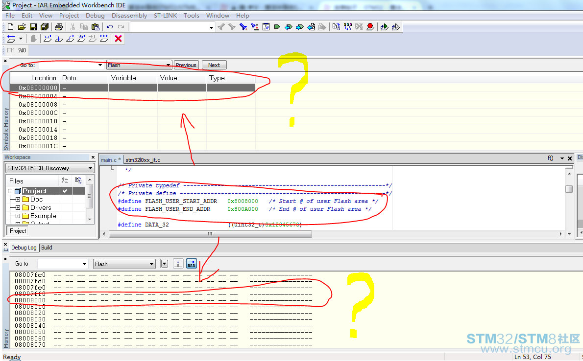
Task: Click the New Document icon
Action: (10, 27)
